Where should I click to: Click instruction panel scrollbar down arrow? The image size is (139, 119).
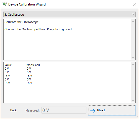coord(133,57)
